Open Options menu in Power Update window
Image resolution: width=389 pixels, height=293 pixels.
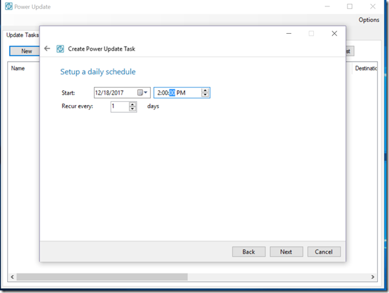coord(369,20)
